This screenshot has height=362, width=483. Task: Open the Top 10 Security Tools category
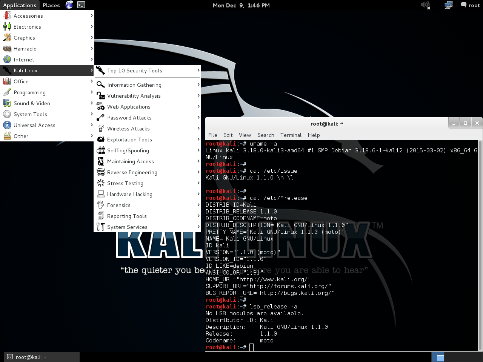pos(135,71)
